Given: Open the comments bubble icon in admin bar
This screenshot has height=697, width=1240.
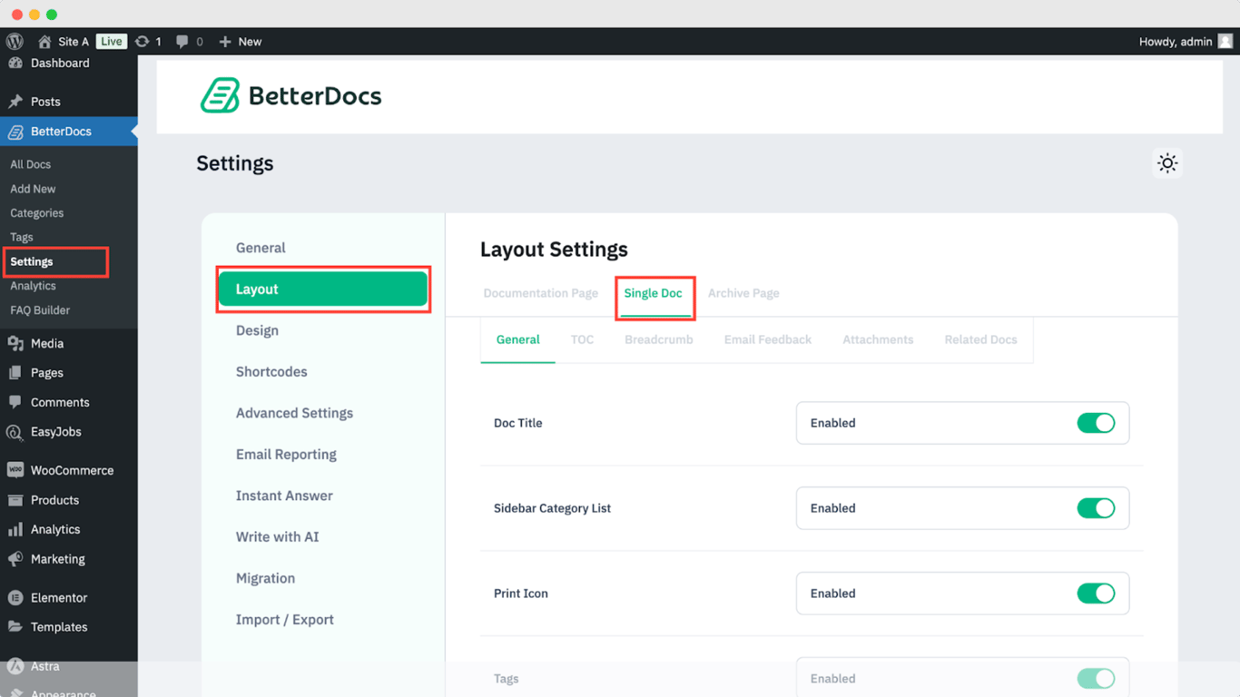Looking at the screenshot, I should [x=182, y=42].
